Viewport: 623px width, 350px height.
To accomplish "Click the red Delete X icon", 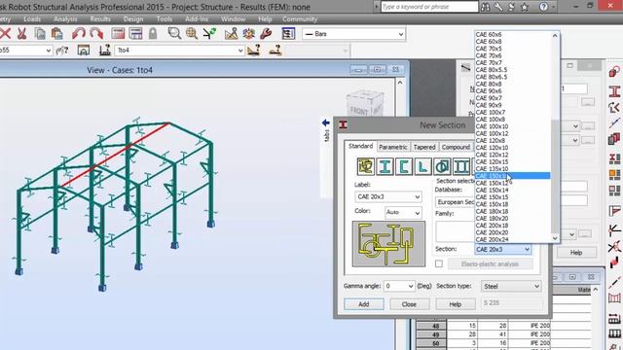I will (5, 34).
